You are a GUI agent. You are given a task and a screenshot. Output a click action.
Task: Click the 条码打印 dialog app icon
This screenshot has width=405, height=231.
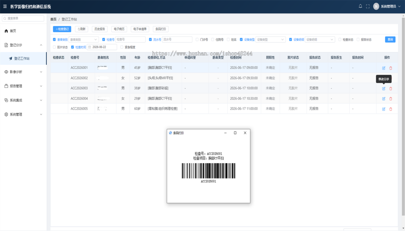[170, 133]
